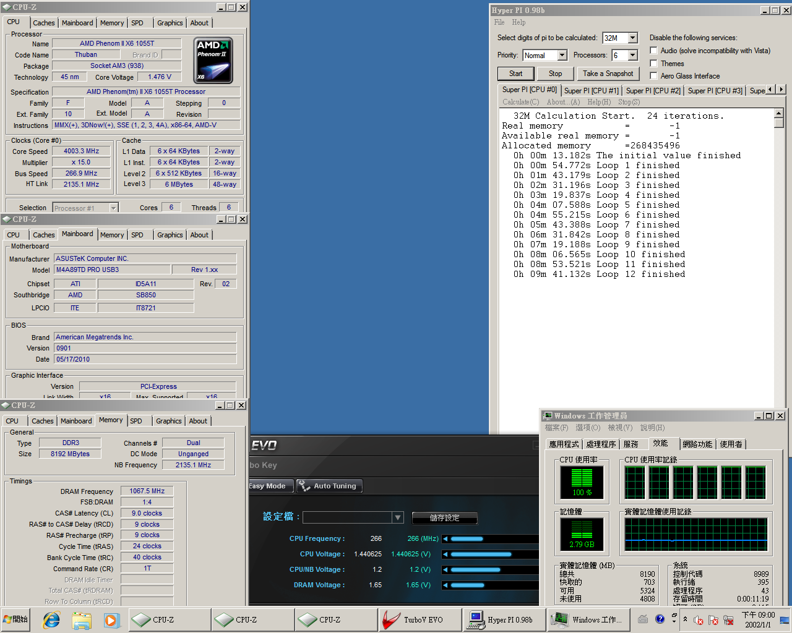This screenshot has height=633, width=792.
Task: Click the Task Manager window title icon
Action: point(547,416)
